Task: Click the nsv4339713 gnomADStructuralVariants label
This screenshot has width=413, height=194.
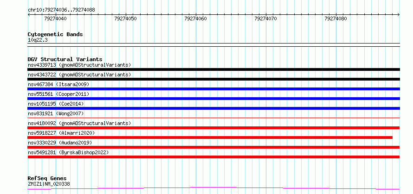Action: tap(79, 65)
